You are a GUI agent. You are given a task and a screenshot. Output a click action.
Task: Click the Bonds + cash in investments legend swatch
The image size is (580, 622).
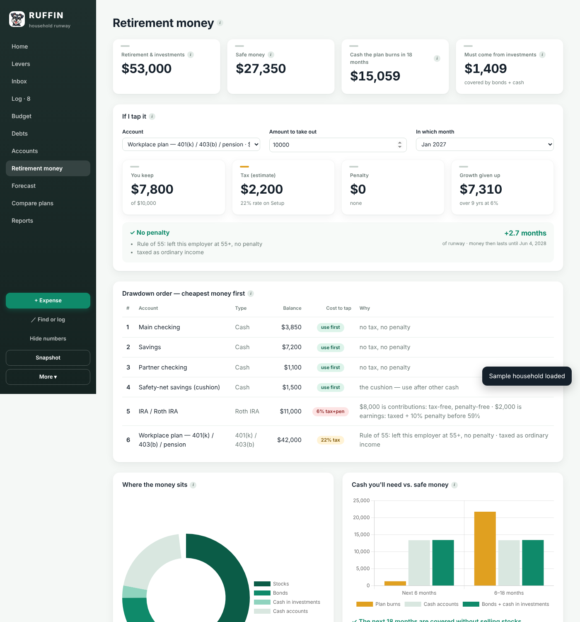[471, 604]
